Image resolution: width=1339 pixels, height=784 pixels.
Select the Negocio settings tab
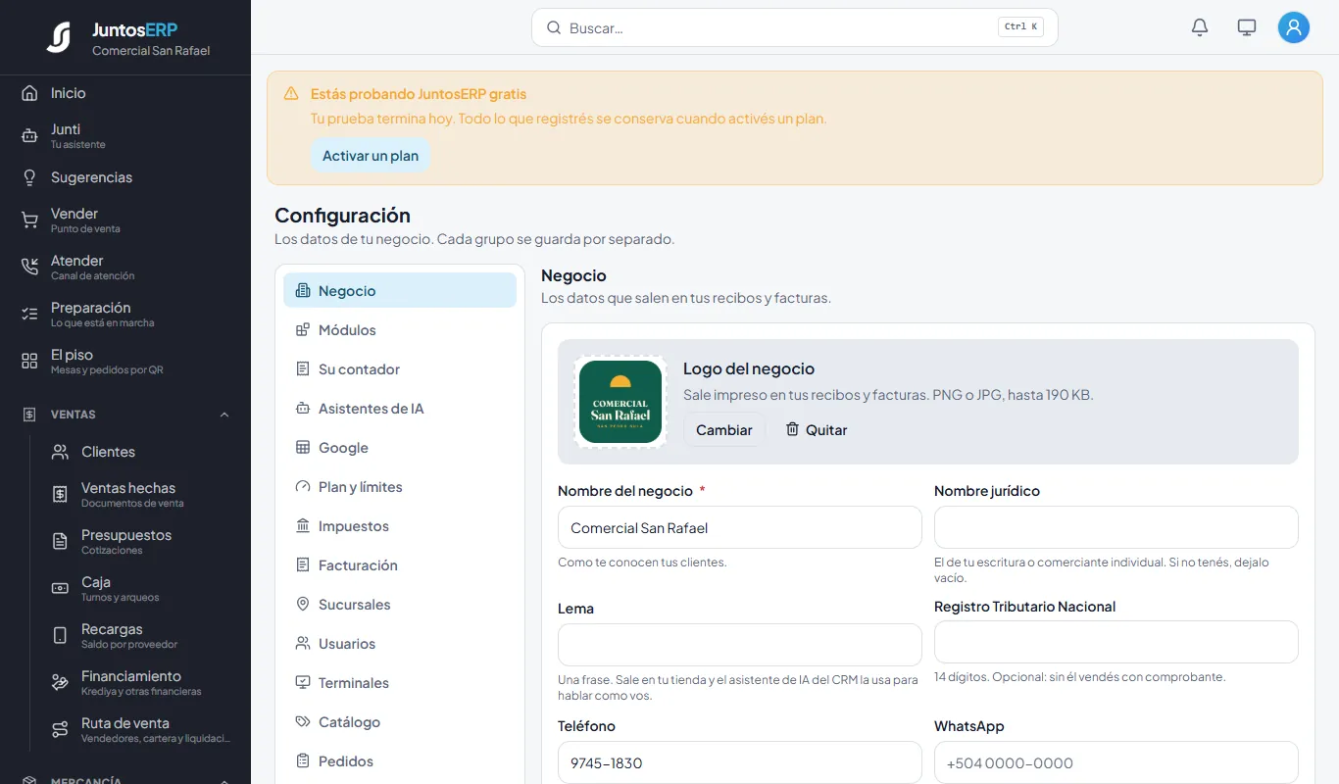400,291
